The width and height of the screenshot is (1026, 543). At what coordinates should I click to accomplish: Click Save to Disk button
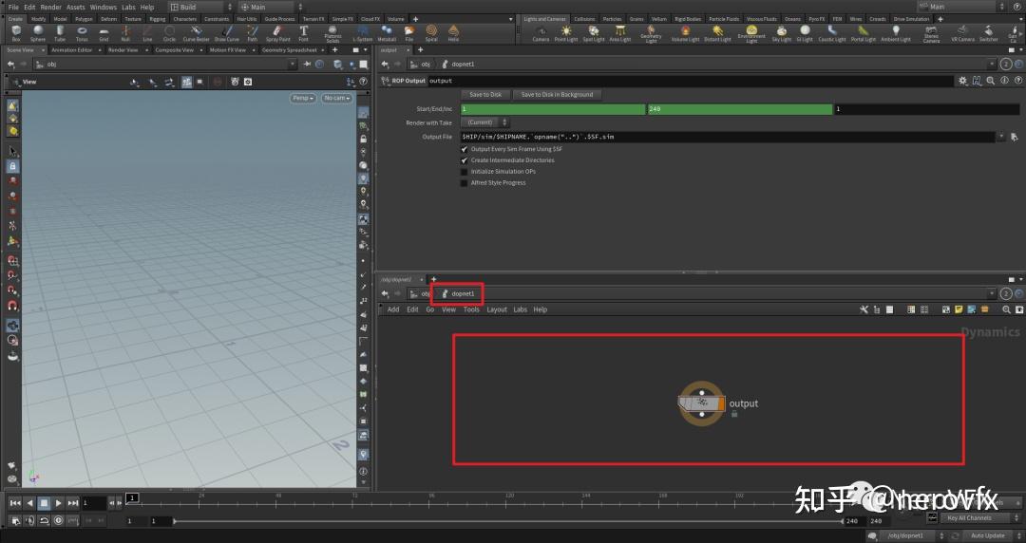coord(485,95)
